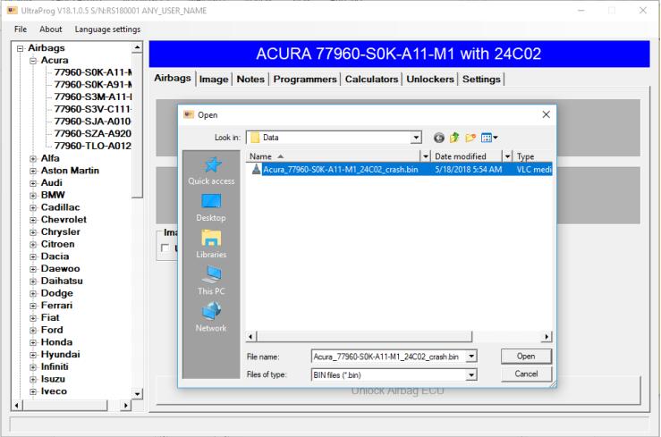Expand the Aston Martin tree node
This screenshot has height=437, width=661.
click(x=33, y=171)
